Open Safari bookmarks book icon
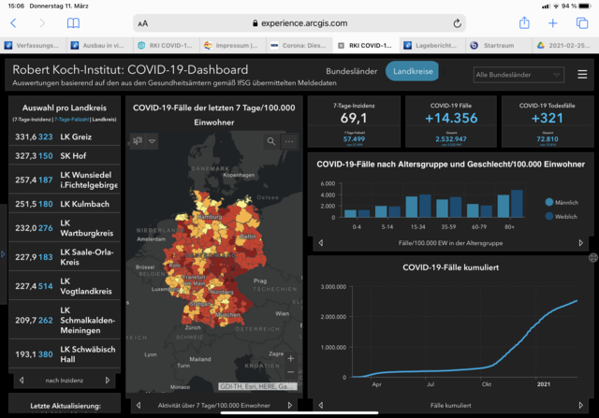 pyautogui.click(x=73, y=22)
